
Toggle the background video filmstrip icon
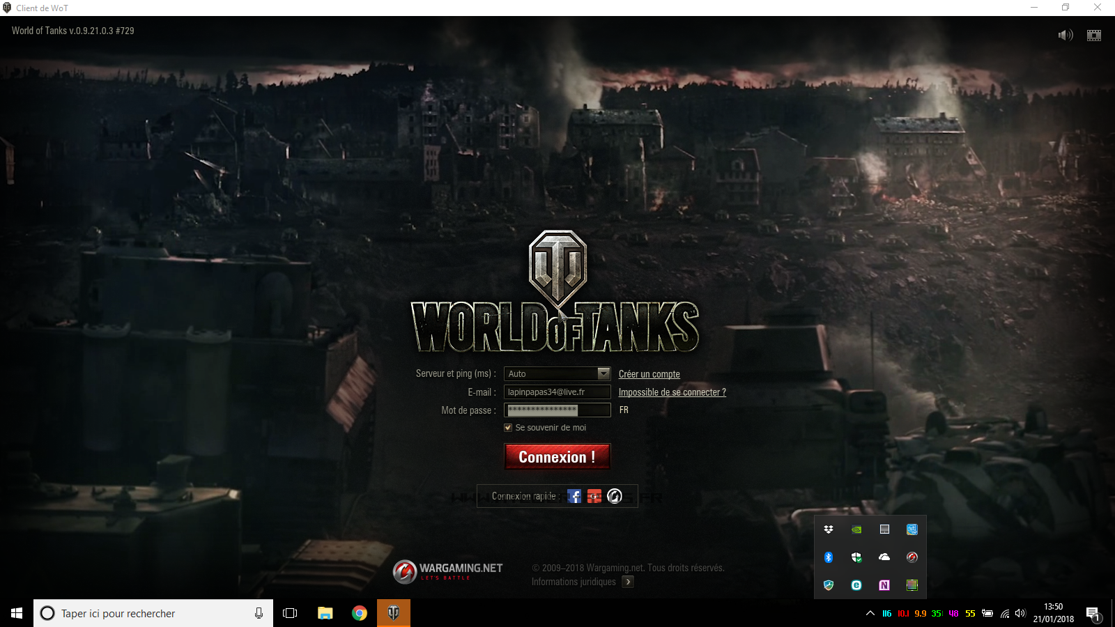pos(1093,36)
